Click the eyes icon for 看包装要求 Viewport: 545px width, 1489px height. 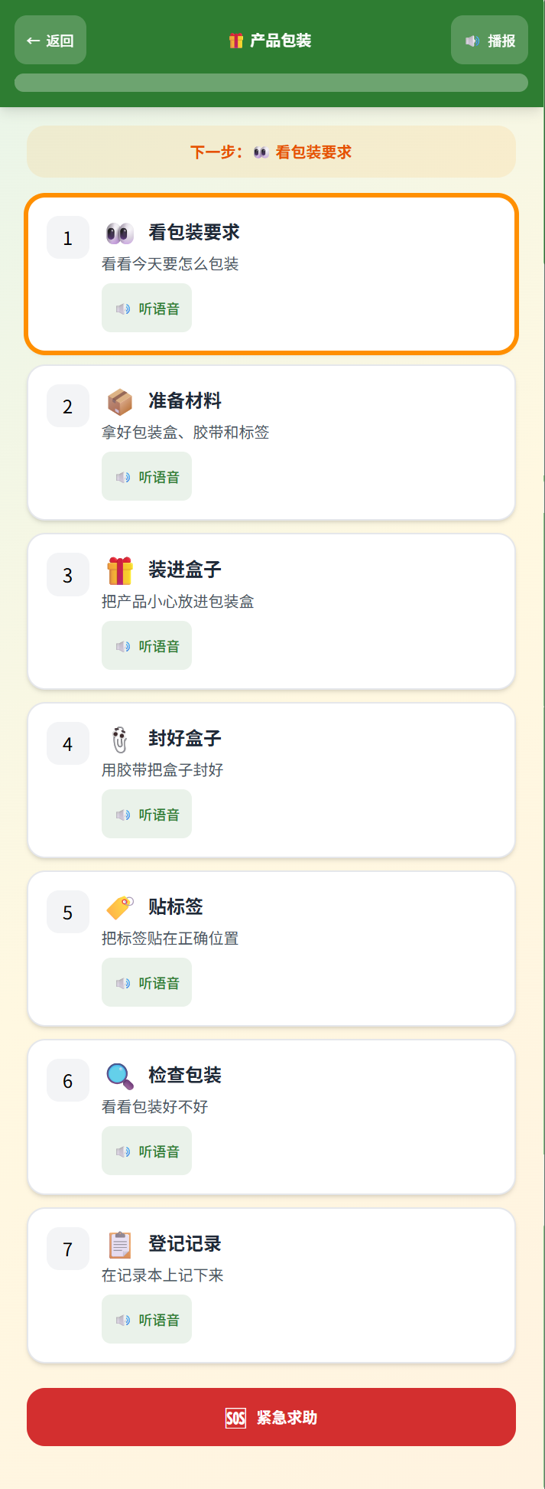pos(120,233)
